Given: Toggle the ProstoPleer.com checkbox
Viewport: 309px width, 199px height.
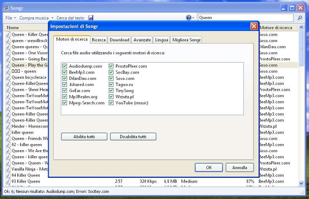Looking at the screenshot, I should [111, 66].
